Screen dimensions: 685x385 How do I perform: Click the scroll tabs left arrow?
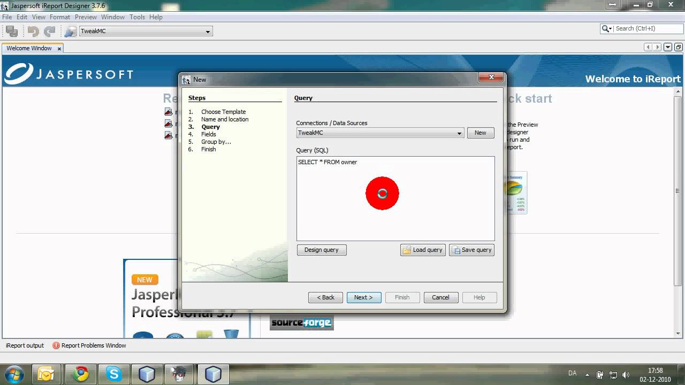(x=648, y=47)
